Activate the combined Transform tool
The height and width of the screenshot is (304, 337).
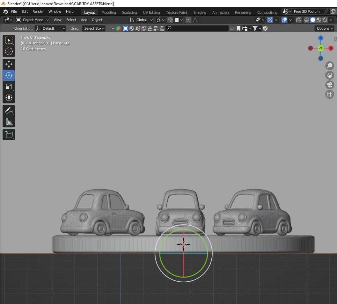click(9, 98)
